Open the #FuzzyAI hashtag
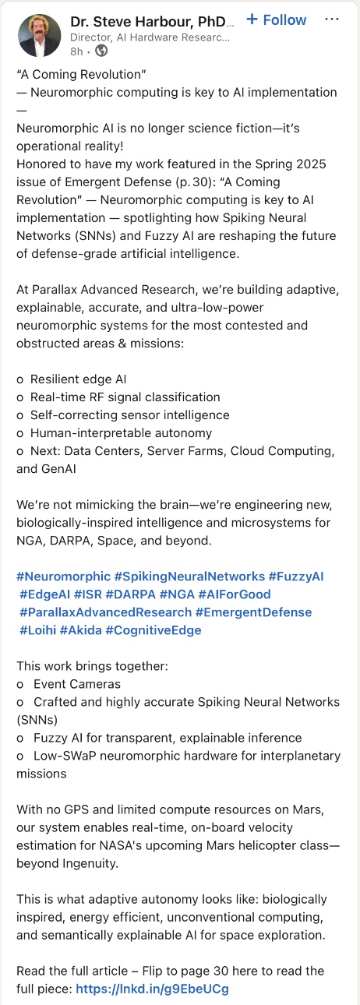This screenshot has width=360, height=1005. point(296,577)
